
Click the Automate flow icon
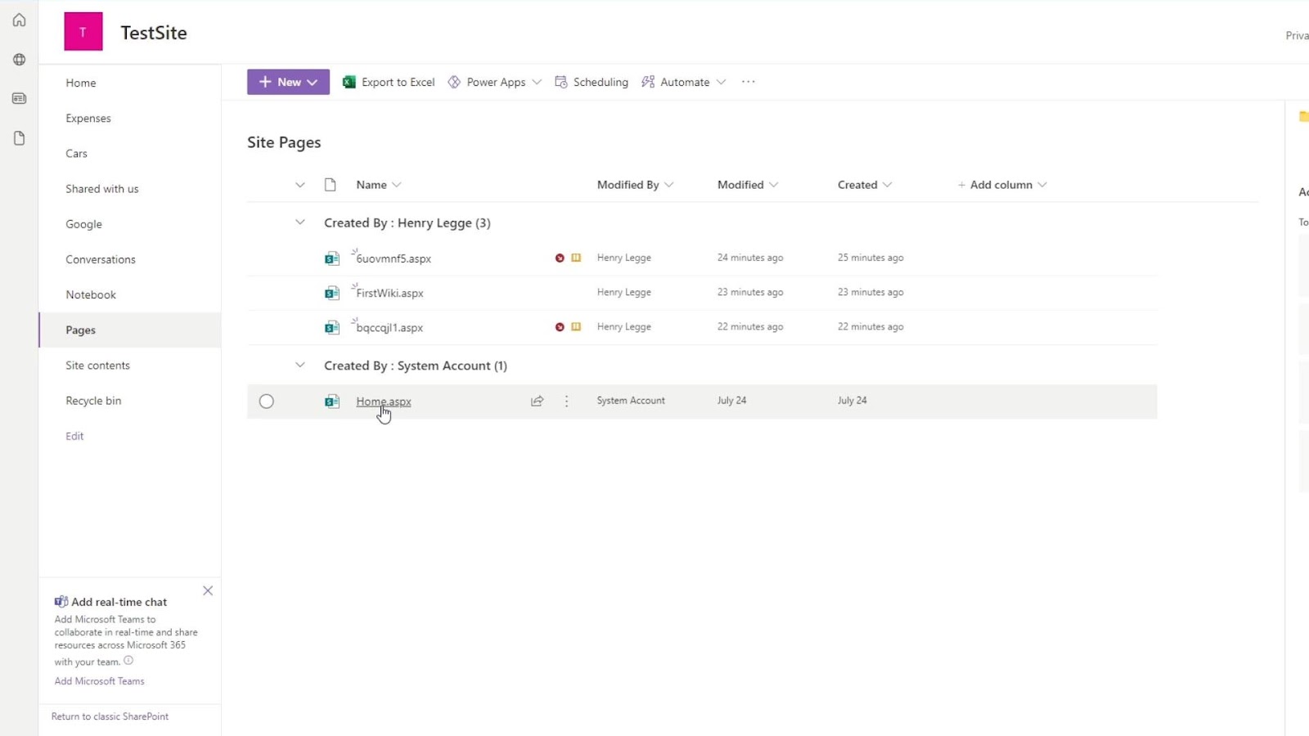648,82
